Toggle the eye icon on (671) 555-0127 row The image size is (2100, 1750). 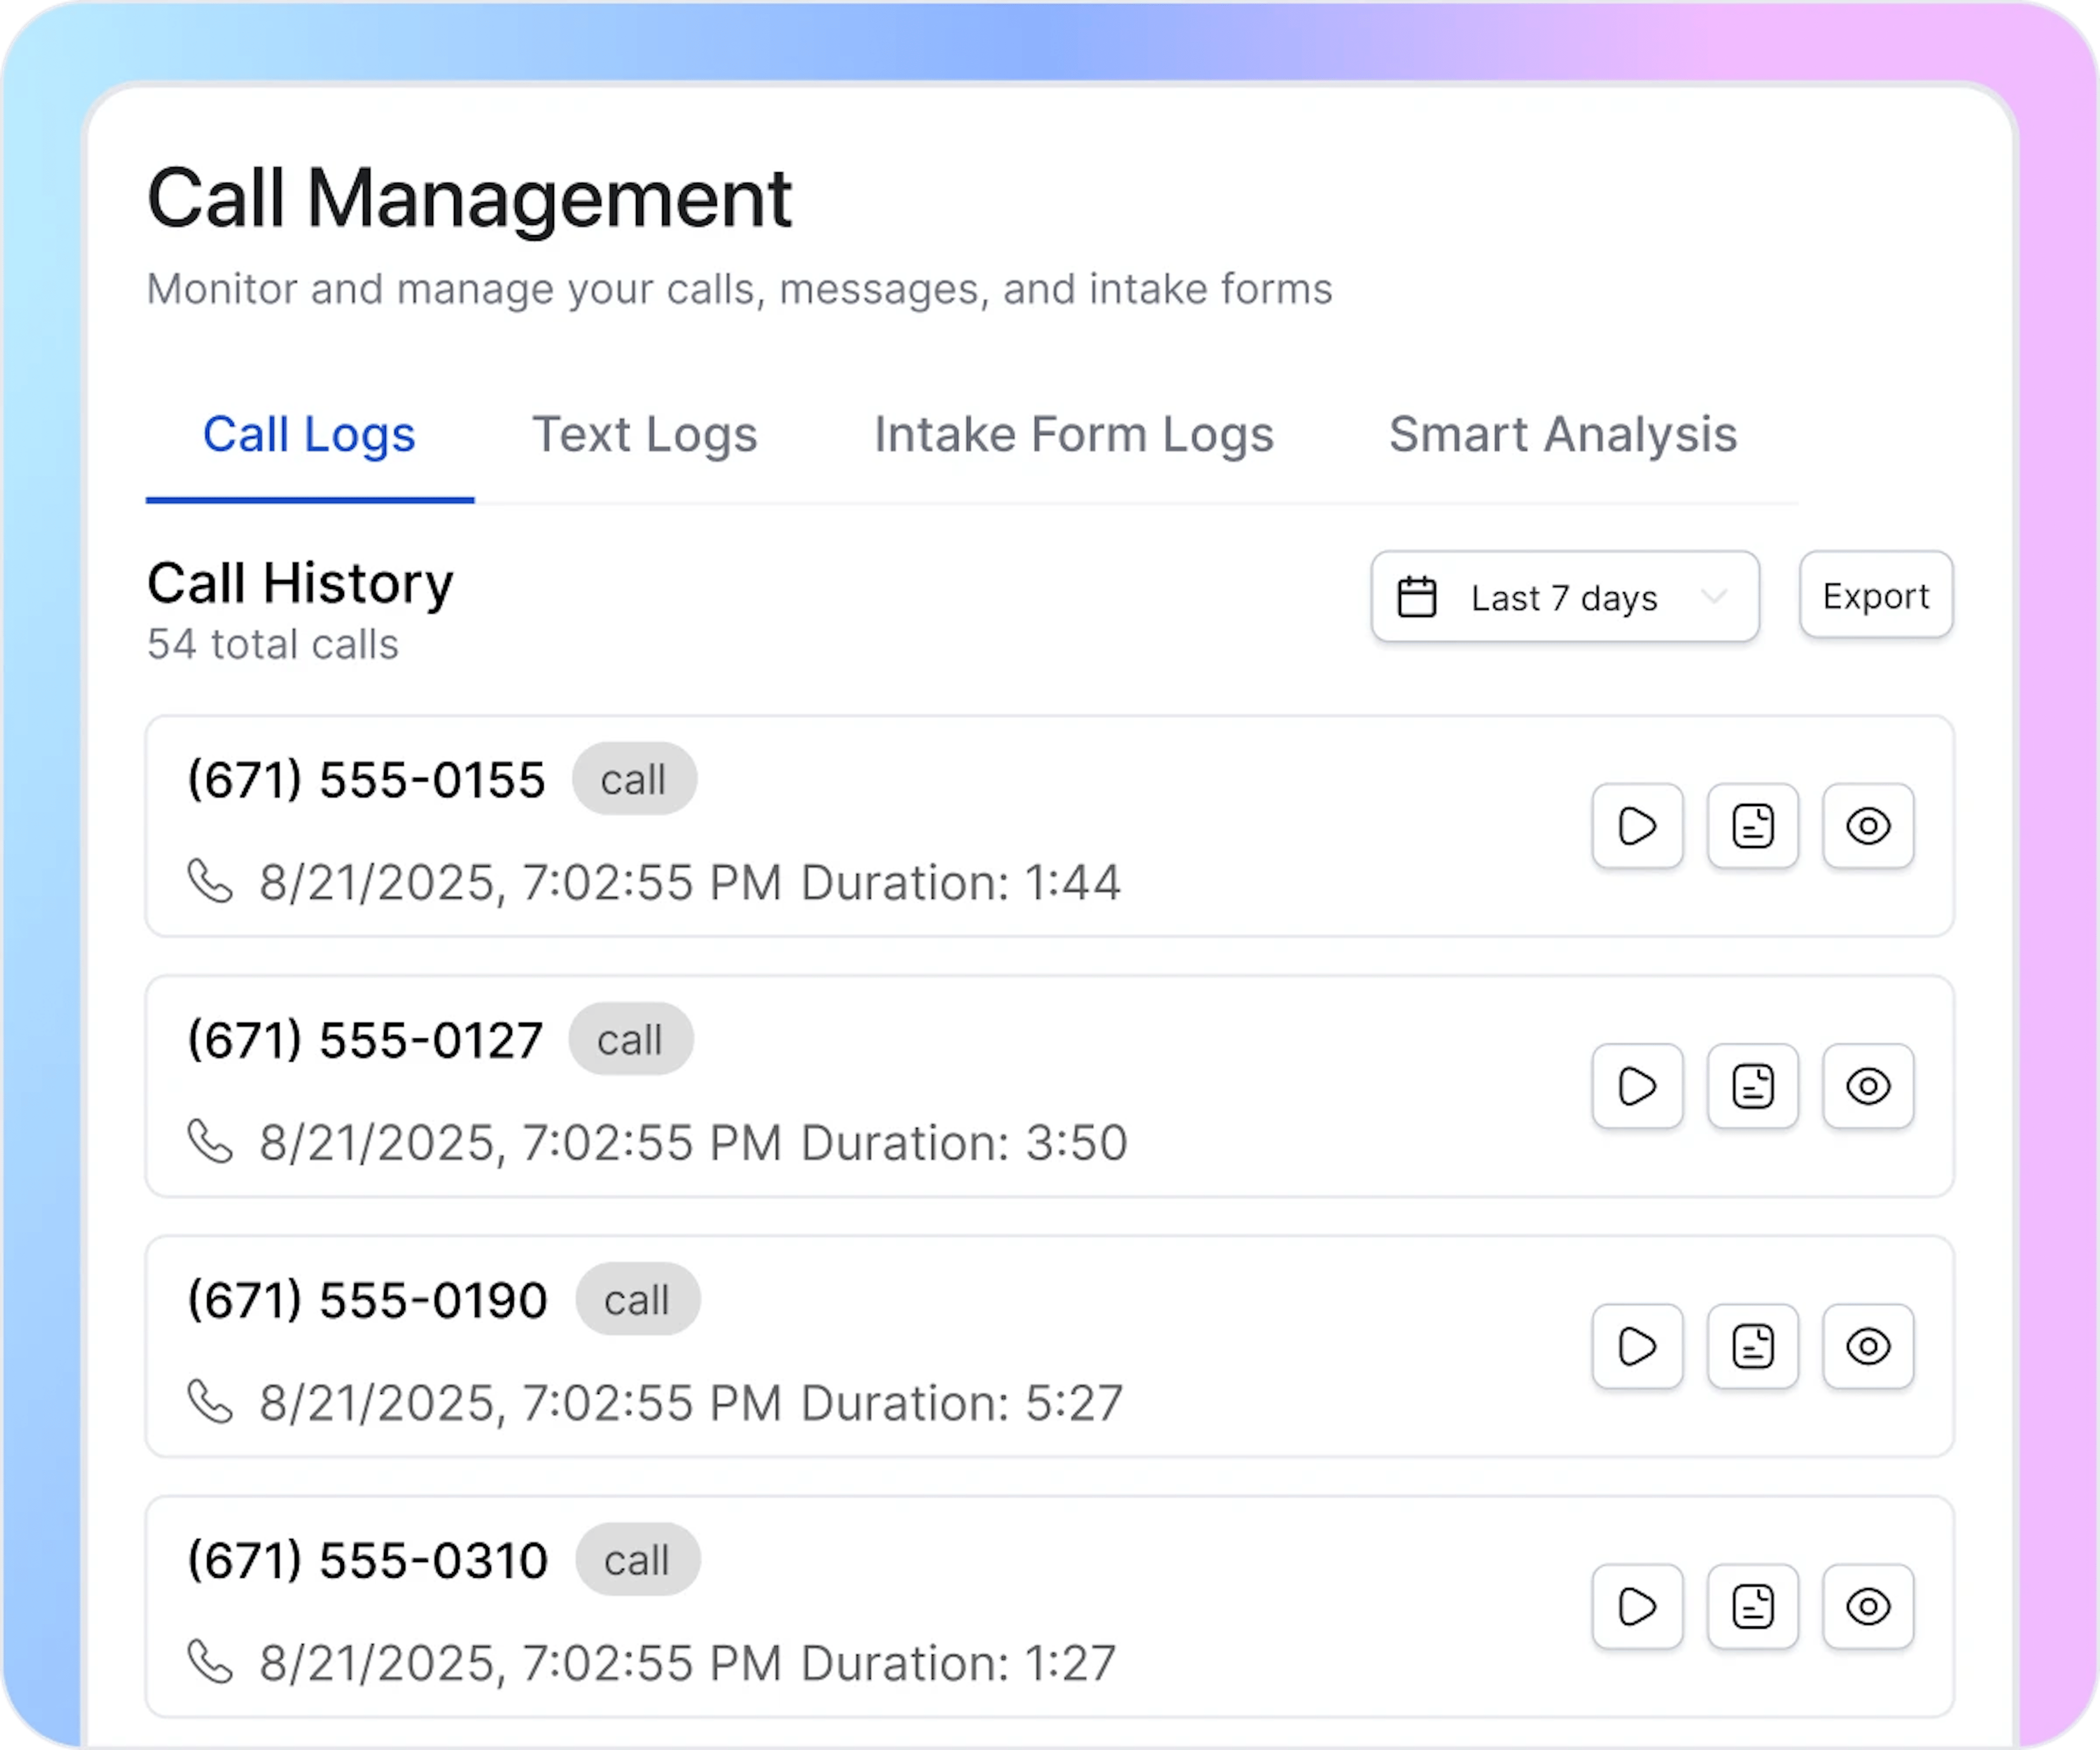click(1868, 1086)
